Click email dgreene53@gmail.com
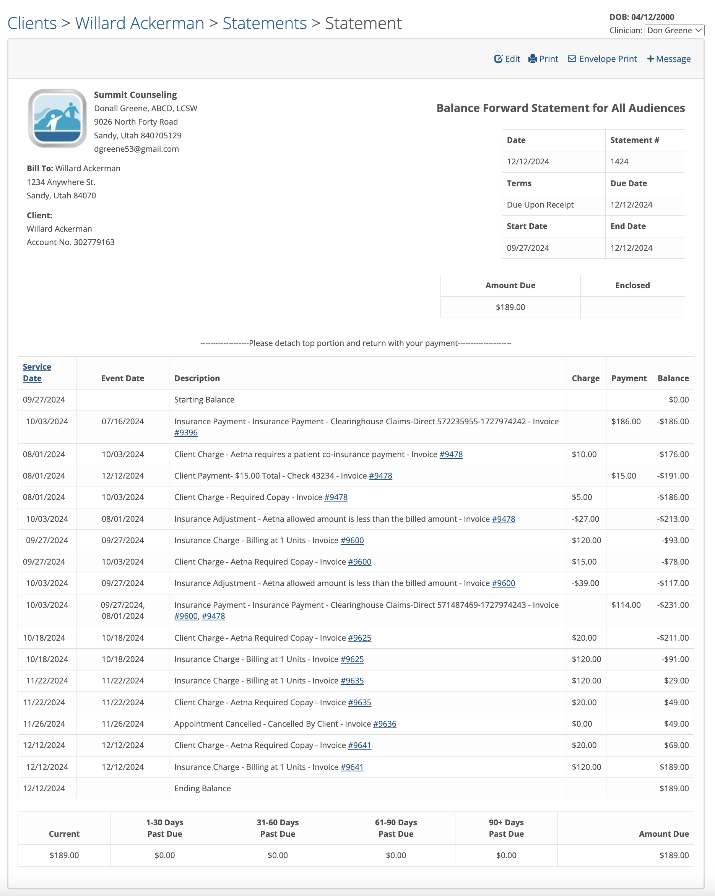715x896 pixels. click(x=136, y=149)
